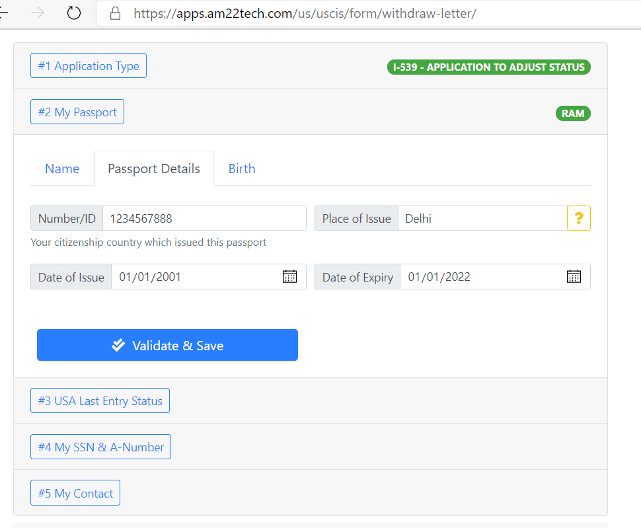Collapse the #2 My Passport section

tap(77, 112)
